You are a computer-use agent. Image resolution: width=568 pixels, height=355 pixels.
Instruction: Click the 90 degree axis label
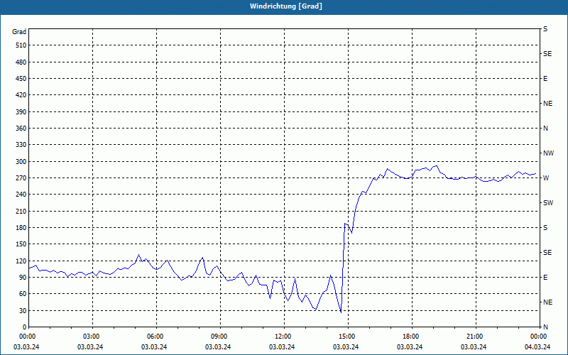tap(23, 278)
